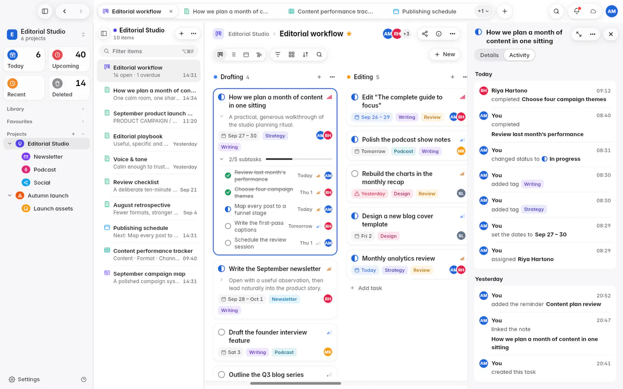Click the cloud sync icon

pyautogui.click(x=593, y=11)
